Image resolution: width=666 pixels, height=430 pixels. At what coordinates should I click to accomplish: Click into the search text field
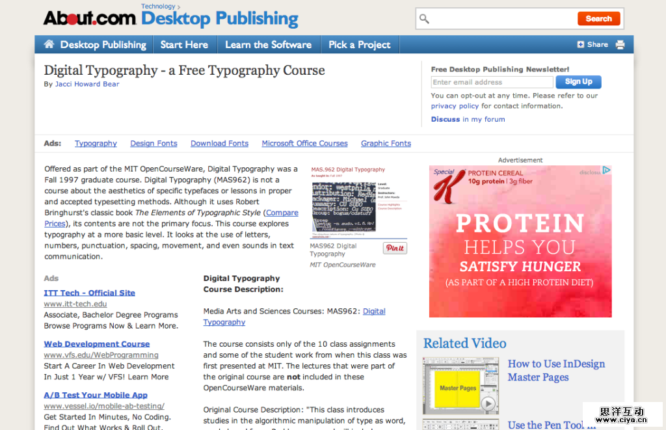(x=503, y=19)
